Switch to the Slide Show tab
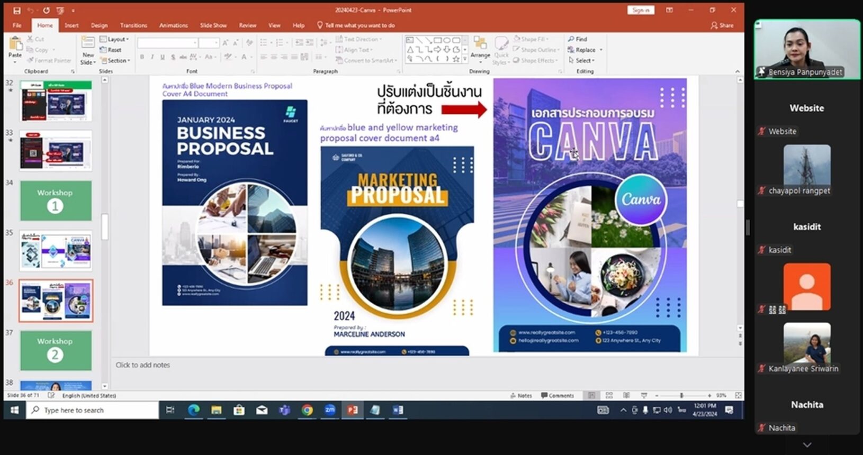The image size is (863, 455). click(x=213, y=25)
